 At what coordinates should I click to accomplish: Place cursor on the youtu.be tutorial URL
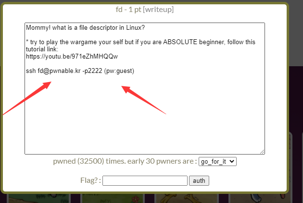click(72, 56)
